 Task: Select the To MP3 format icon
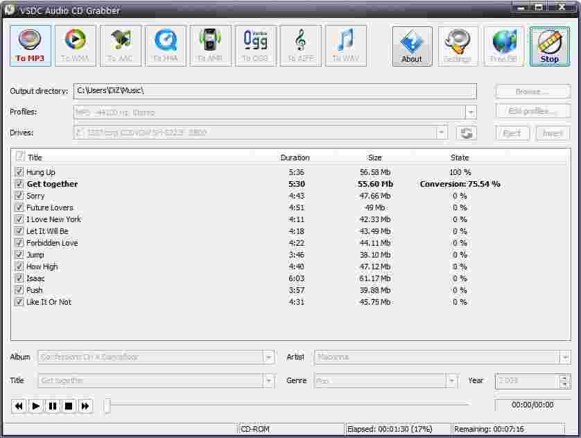[31, 46]
